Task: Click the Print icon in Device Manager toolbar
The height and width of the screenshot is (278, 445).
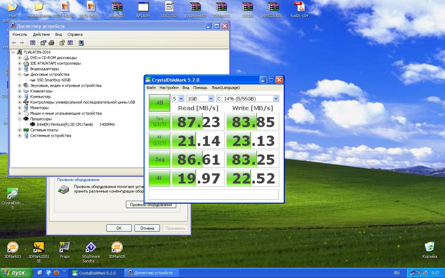Action: point(51,43)
